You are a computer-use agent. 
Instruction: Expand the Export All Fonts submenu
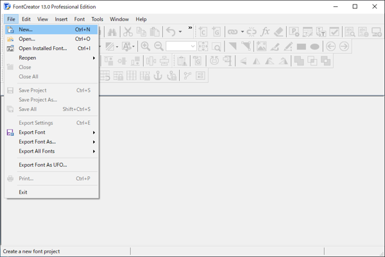51,151
